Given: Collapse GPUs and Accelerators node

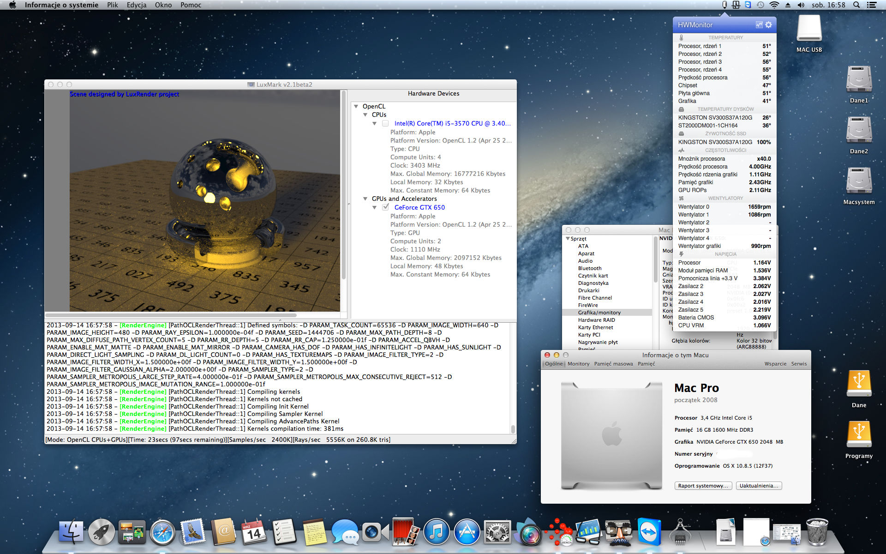Looking at the screenshot, I should coord(365,199).
